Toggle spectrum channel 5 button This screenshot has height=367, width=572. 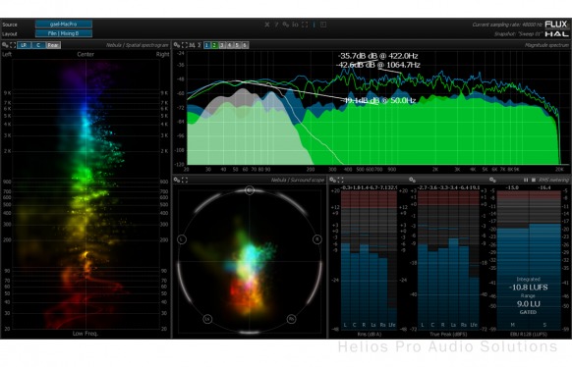(237, 45)
